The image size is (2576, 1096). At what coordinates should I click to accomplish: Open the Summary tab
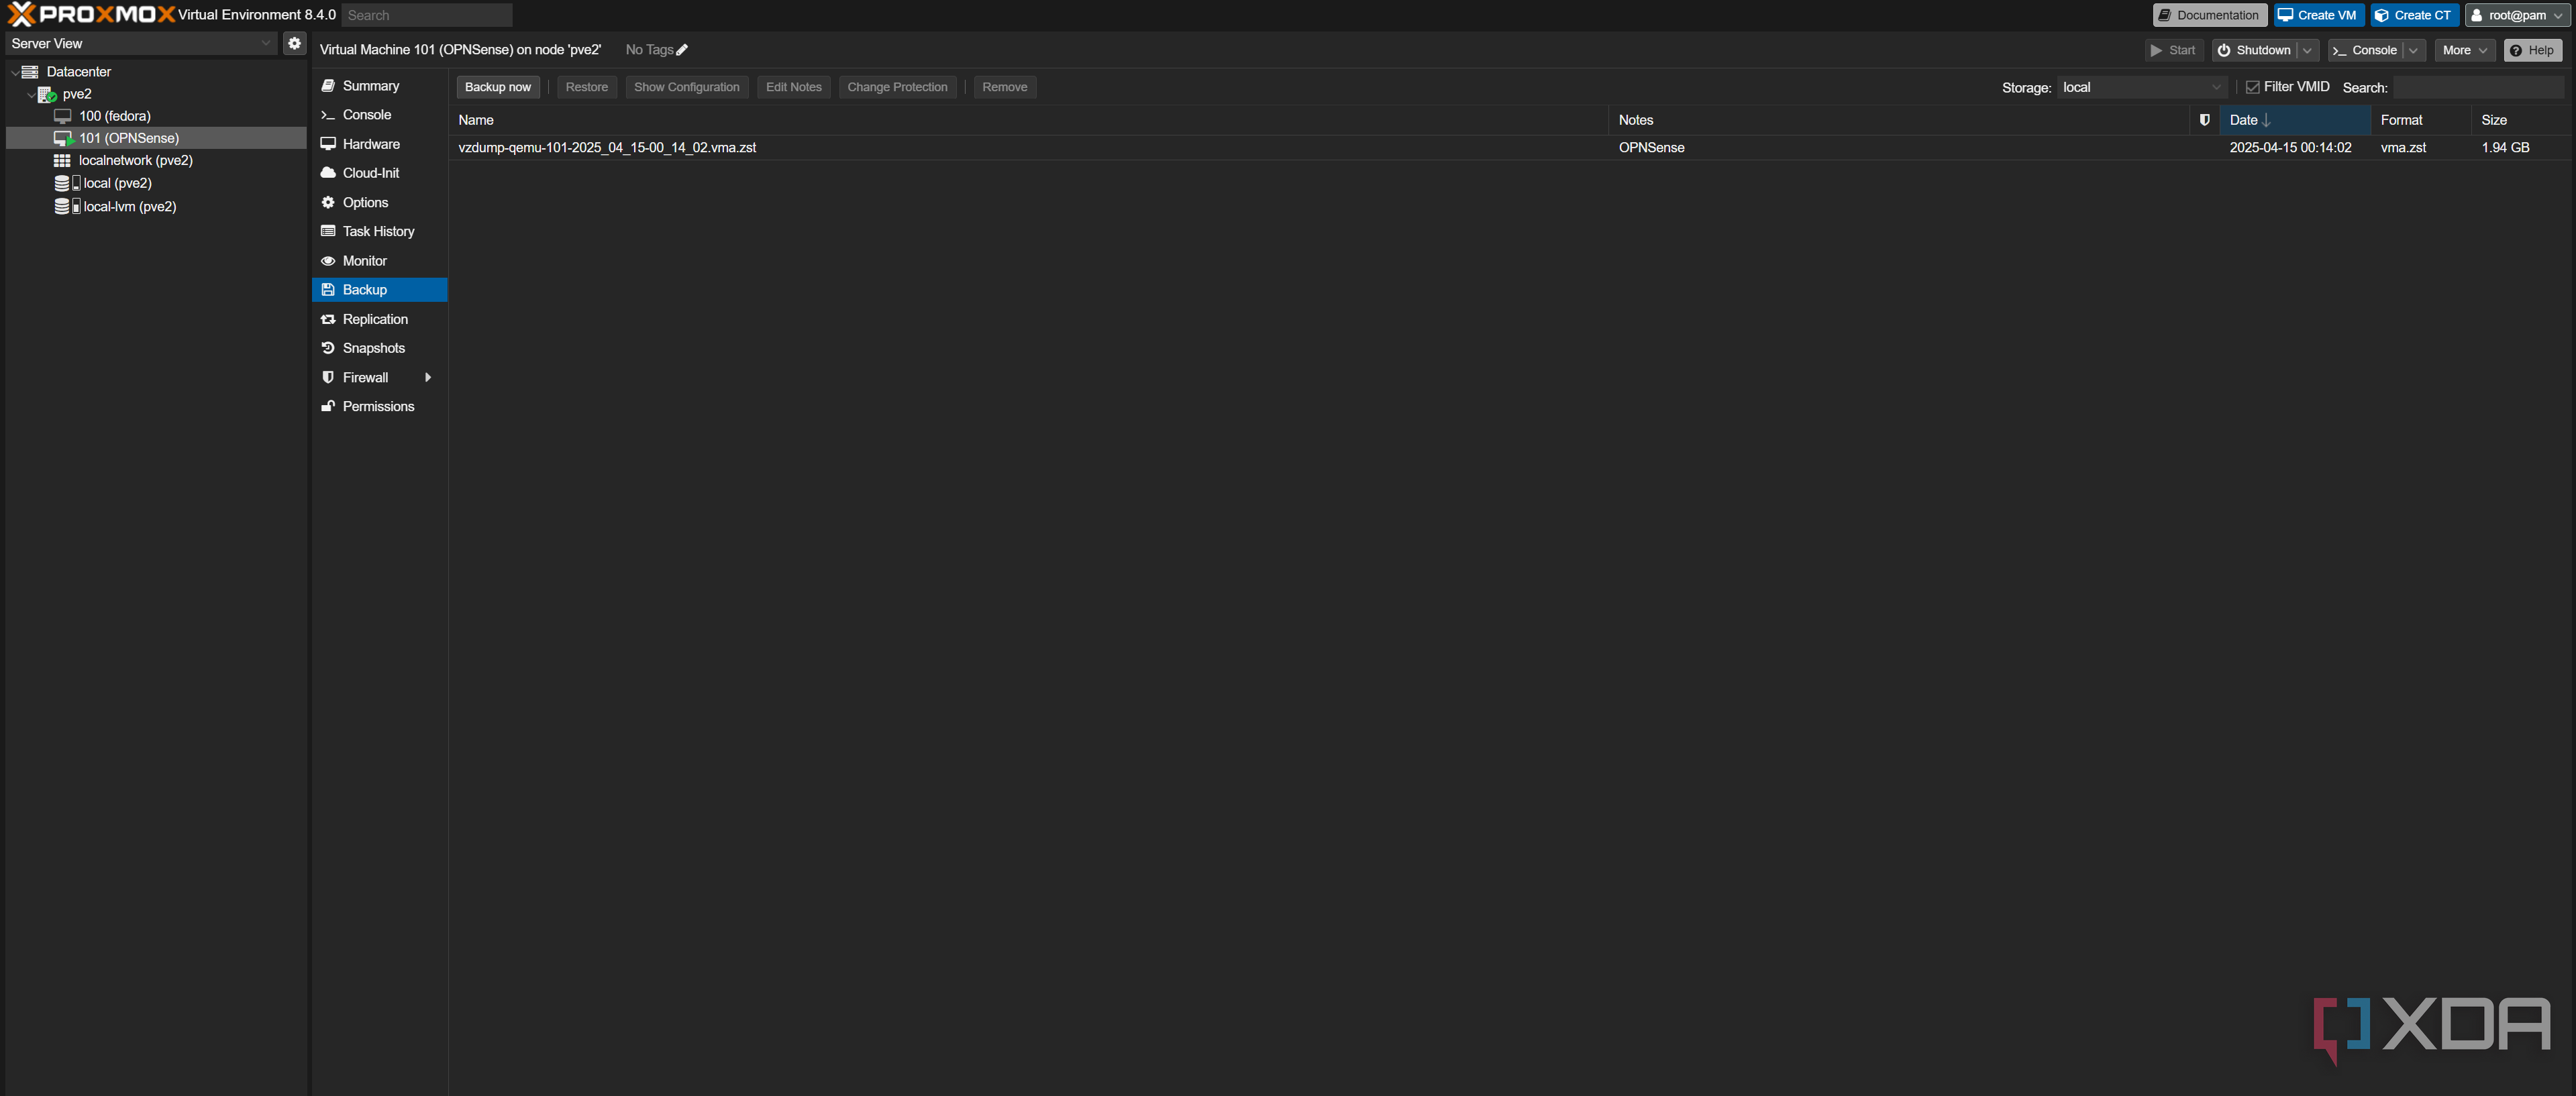[x=379, y=86]
